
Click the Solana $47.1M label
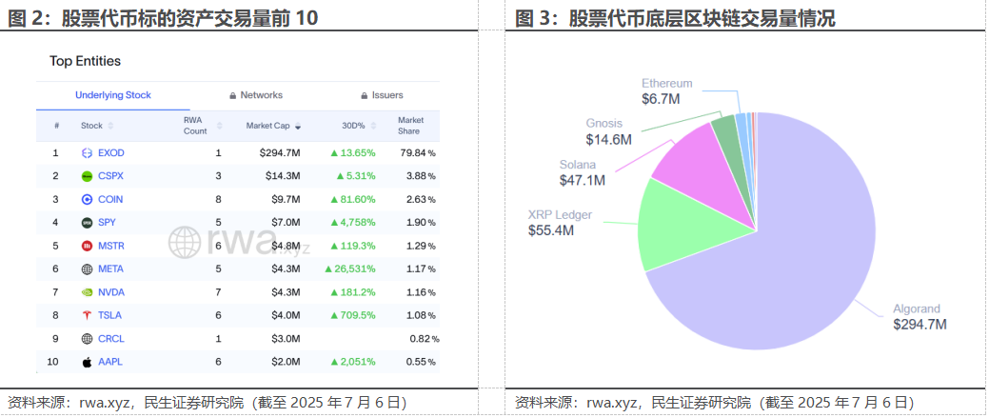583,172
